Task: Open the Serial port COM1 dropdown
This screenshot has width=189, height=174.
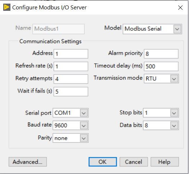Action: point(71,113)
